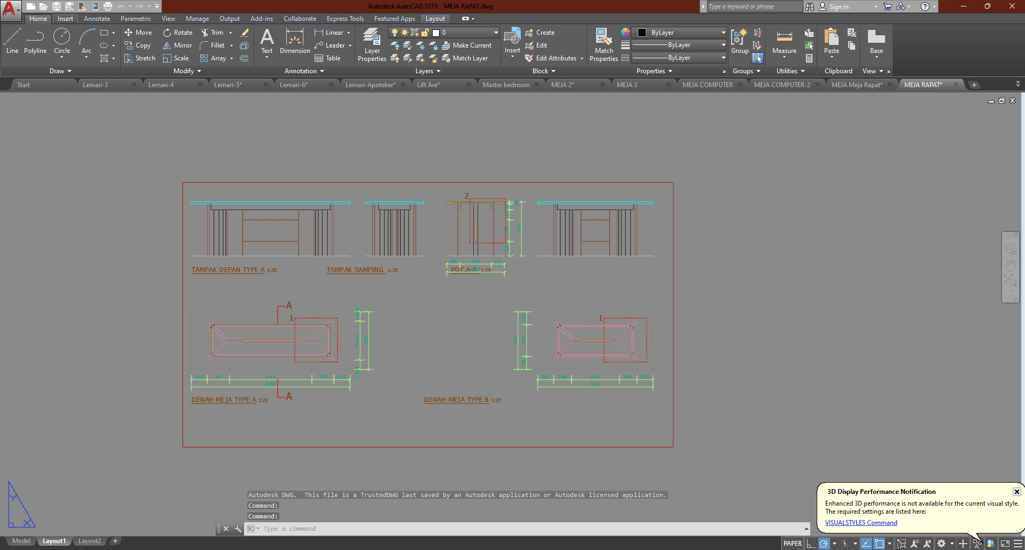Toggle polar tracking in status bar
This screenshot has height=550, width=1025.
pyautogui.click(x=824, y=544)
